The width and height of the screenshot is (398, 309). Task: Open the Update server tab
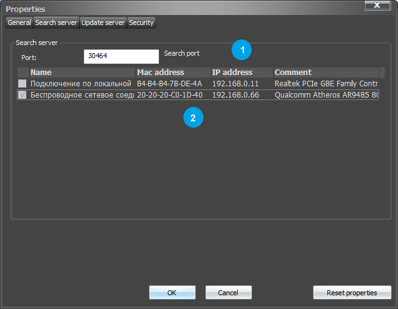click(103, 23)
